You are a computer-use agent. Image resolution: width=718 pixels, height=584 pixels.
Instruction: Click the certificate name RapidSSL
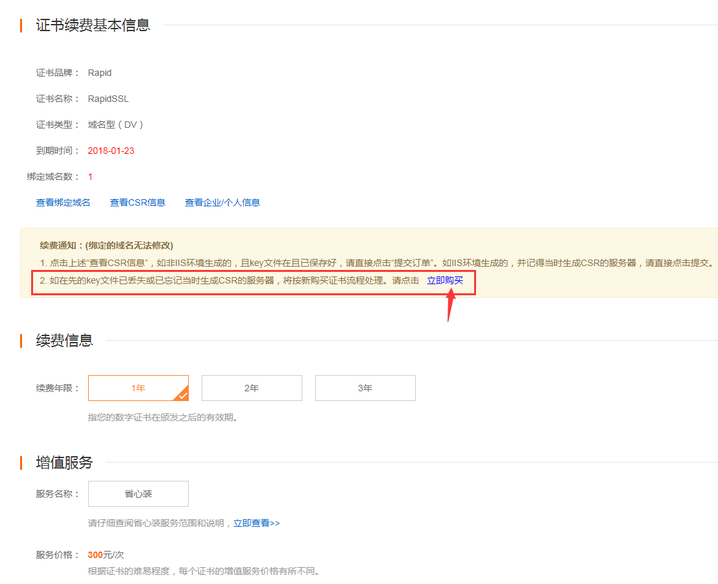[x=108, y=99]
